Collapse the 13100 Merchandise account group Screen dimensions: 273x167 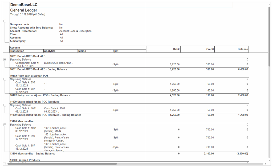[5, 125]
